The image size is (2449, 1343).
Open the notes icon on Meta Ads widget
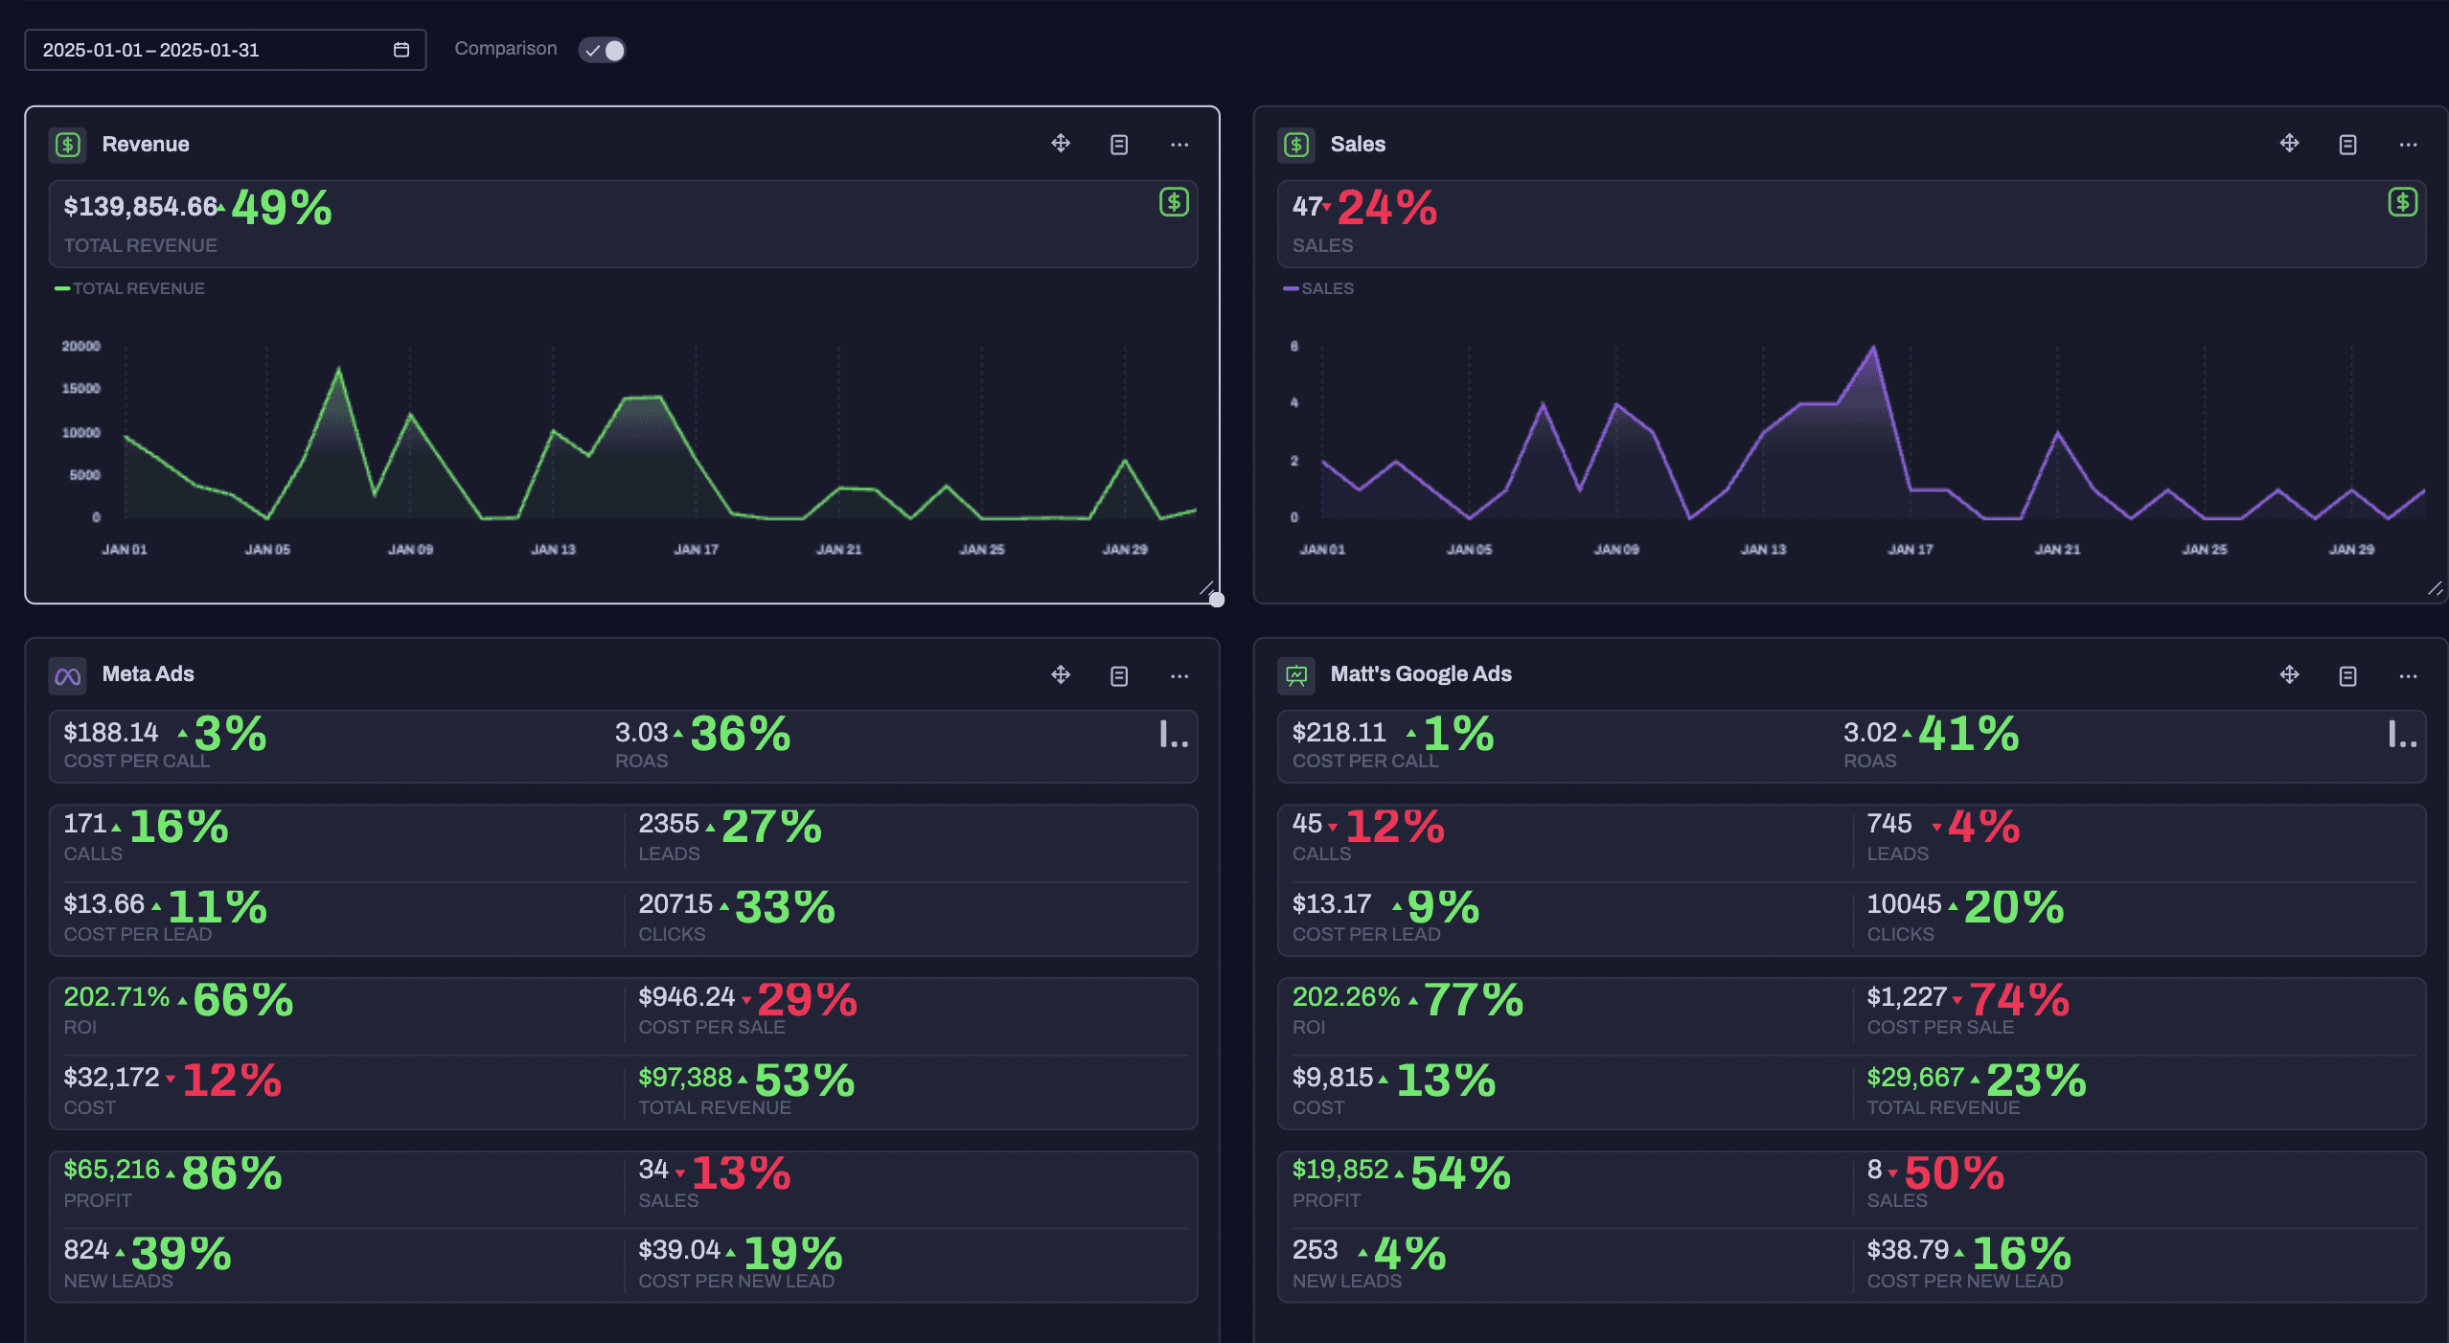tap(1118, 676)
